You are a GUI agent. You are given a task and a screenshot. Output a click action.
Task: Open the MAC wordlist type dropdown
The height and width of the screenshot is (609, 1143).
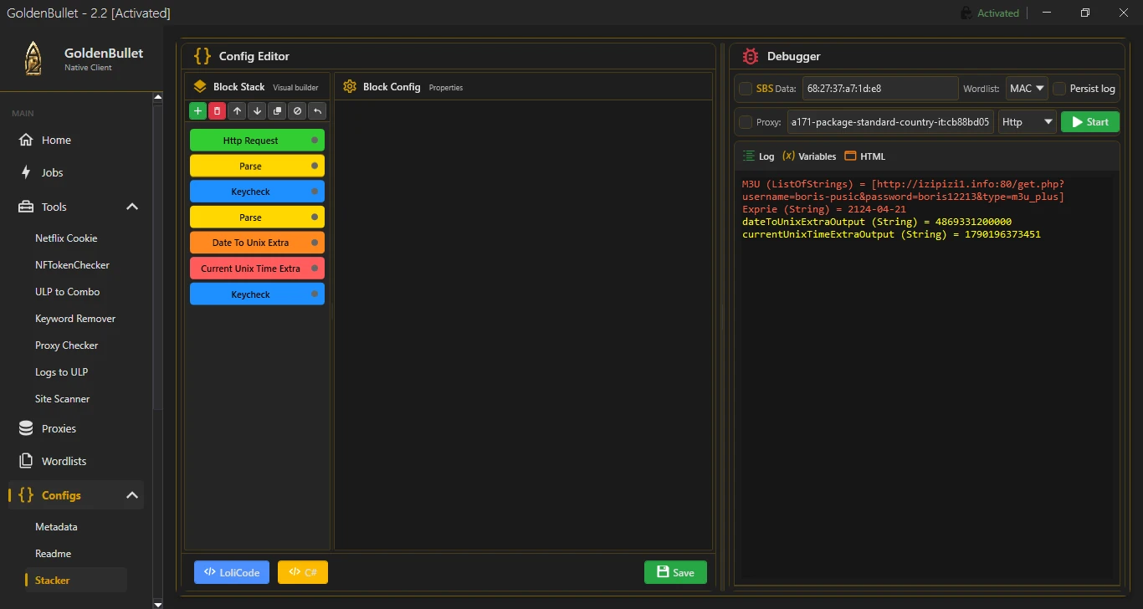[1027, 89]
